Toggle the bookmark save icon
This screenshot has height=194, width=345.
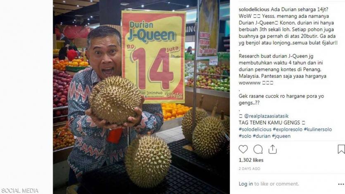(x=341, y=149)
